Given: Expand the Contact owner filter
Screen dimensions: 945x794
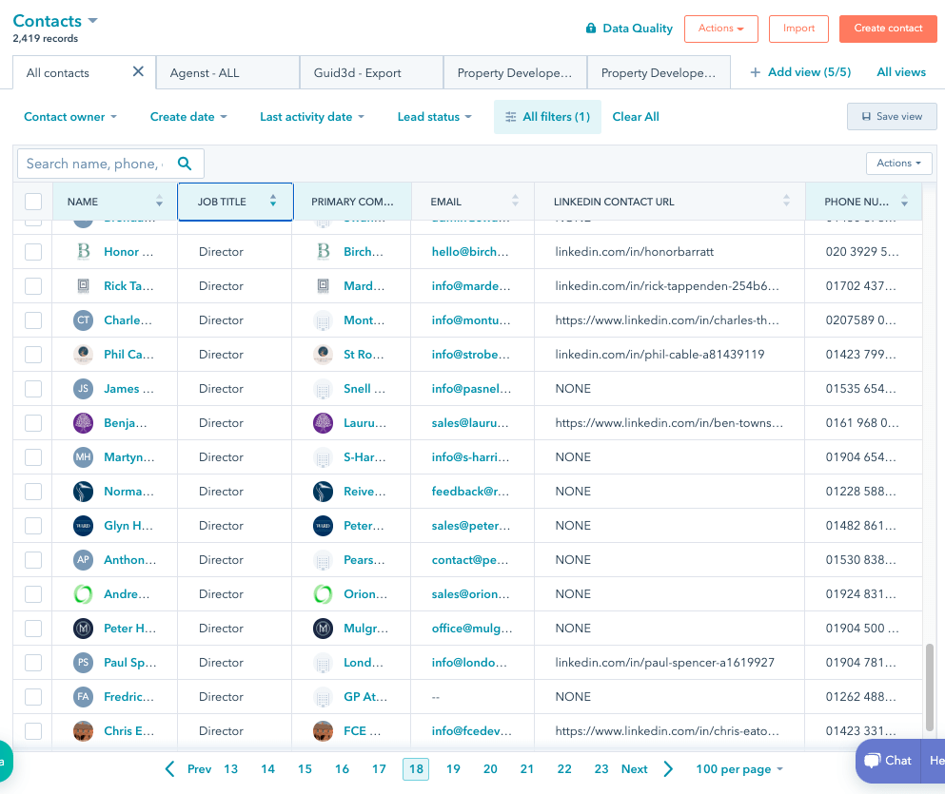Looking at the screenshot, I should (69, 117).
